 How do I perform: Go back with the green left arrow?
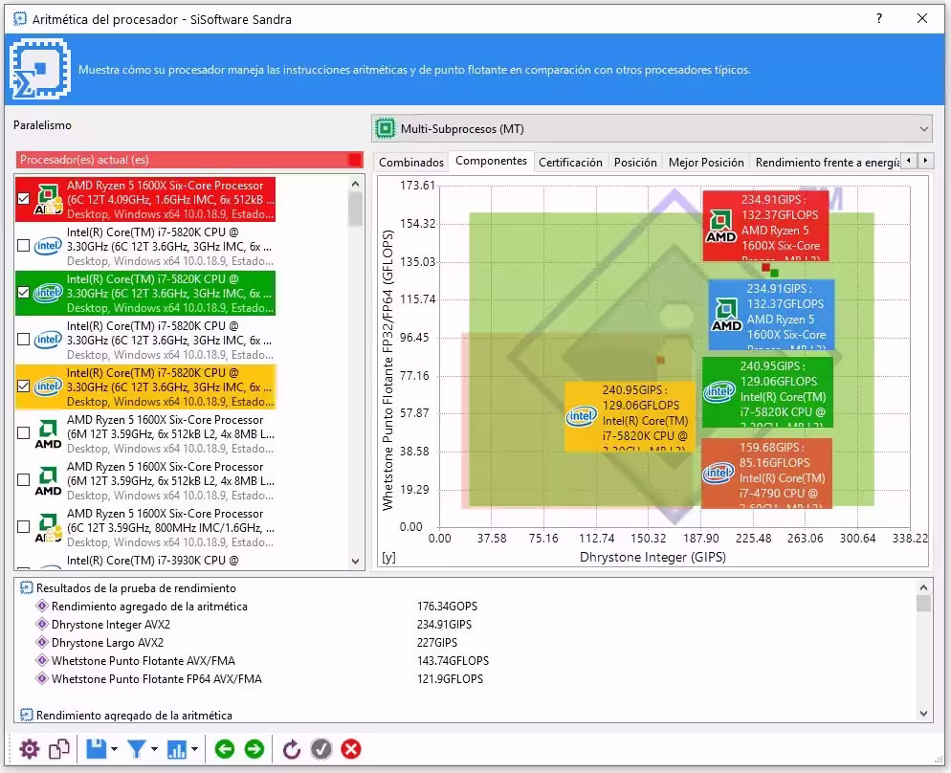[x=225, y=749]
